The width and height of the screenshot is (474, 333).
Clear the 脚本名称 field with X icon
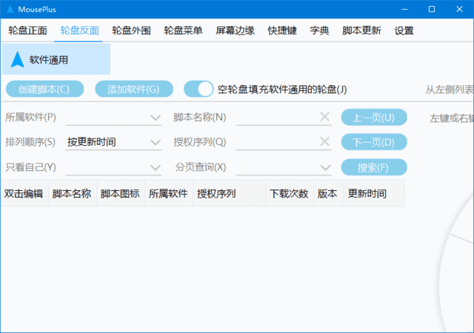324,117
